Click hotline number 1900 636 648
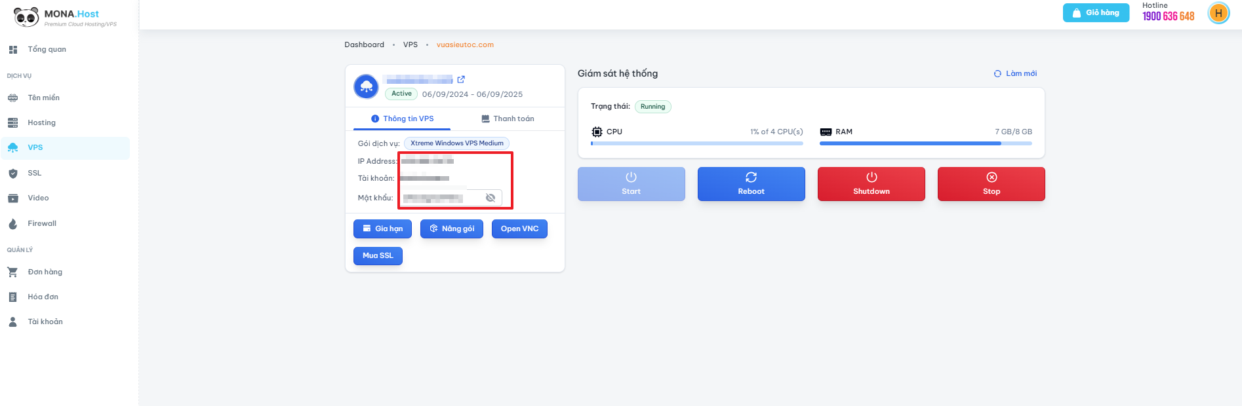The image size is (1242, 406). [1169, 16]
